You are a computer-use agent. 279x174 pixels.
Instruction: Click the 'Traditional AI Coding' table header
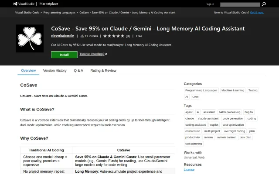click(x=46, y=150)
